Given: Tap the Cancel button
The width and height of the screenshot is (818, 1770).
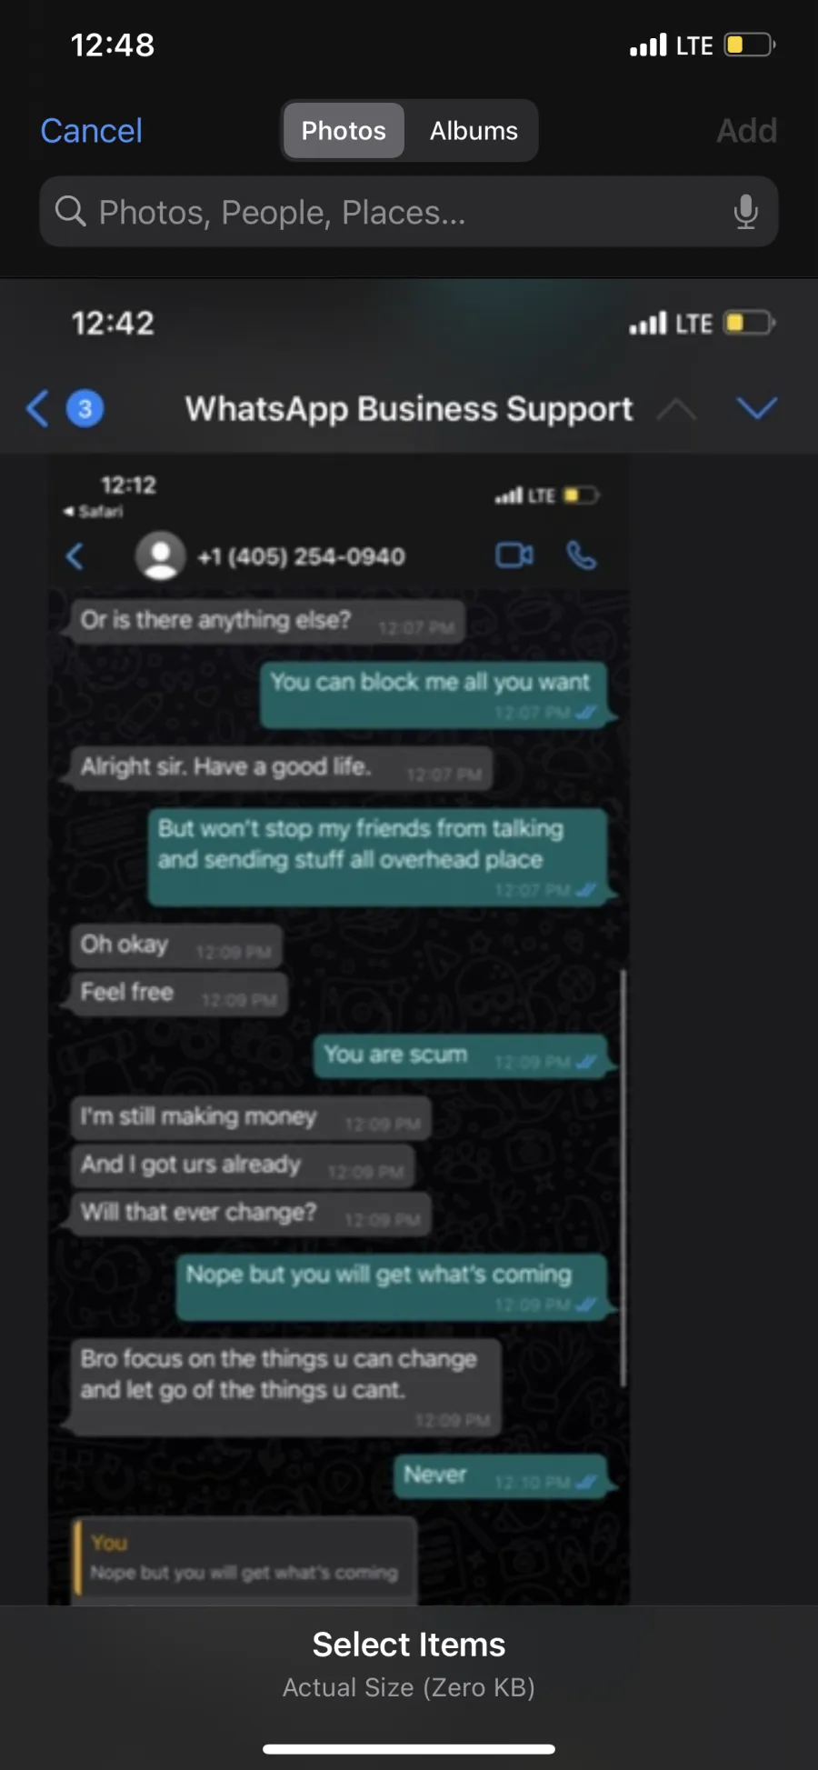Looking at the screenshot, I should coord(91,131).
